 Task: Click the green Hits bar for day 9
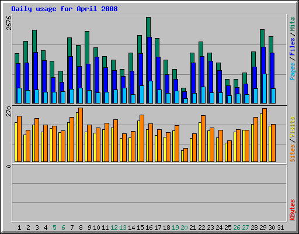[x=87, y=47]
